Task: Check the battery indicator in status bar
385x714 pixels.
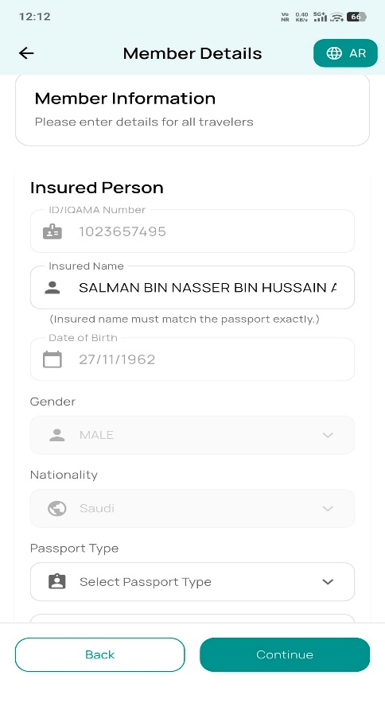Action: pyautogui.click(x=356, y=17)
